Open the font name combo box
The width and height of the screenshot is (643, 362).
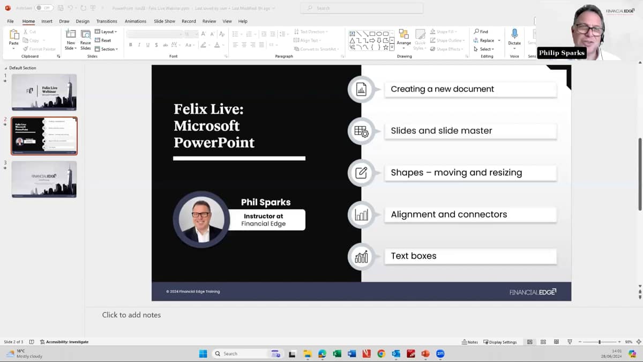point(154,34)
